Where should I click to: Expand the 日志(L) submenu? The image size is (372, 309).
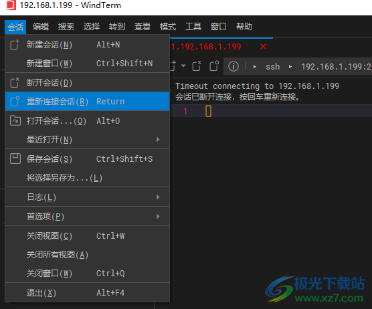click(87, 197)
